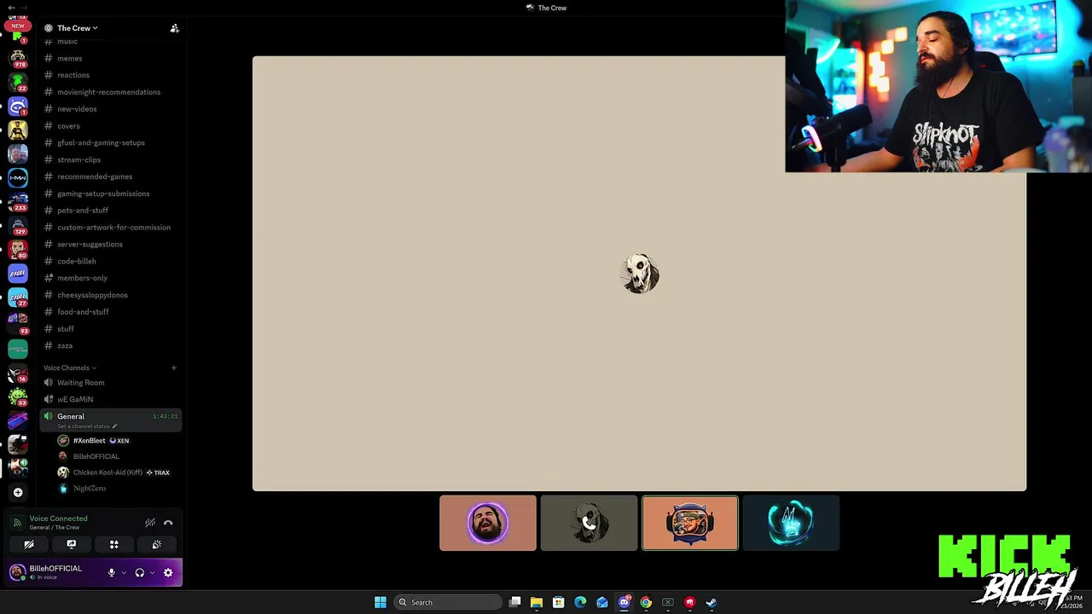Open BillehOFFICIAL user panel avatar
The image size is (1092, 614).
click(x=17, y=572)
